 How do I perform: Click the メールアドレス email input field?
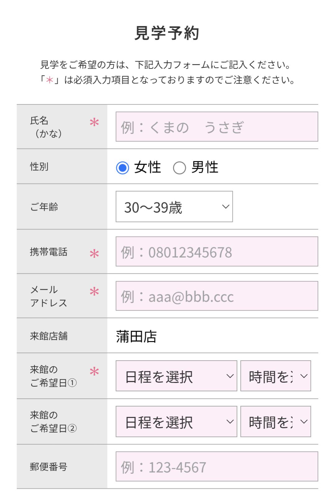[x=217, y=296]
